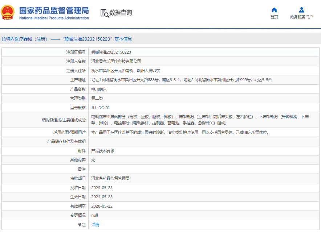Click the 生效日期 row label
This screenshot has height=233, width=321.
point(78,197)
